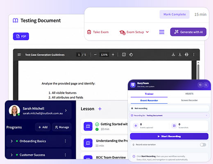Zoom in with the plus icon in PDF toolbar
Screen dimensions: 213x164
coord(113,55)
